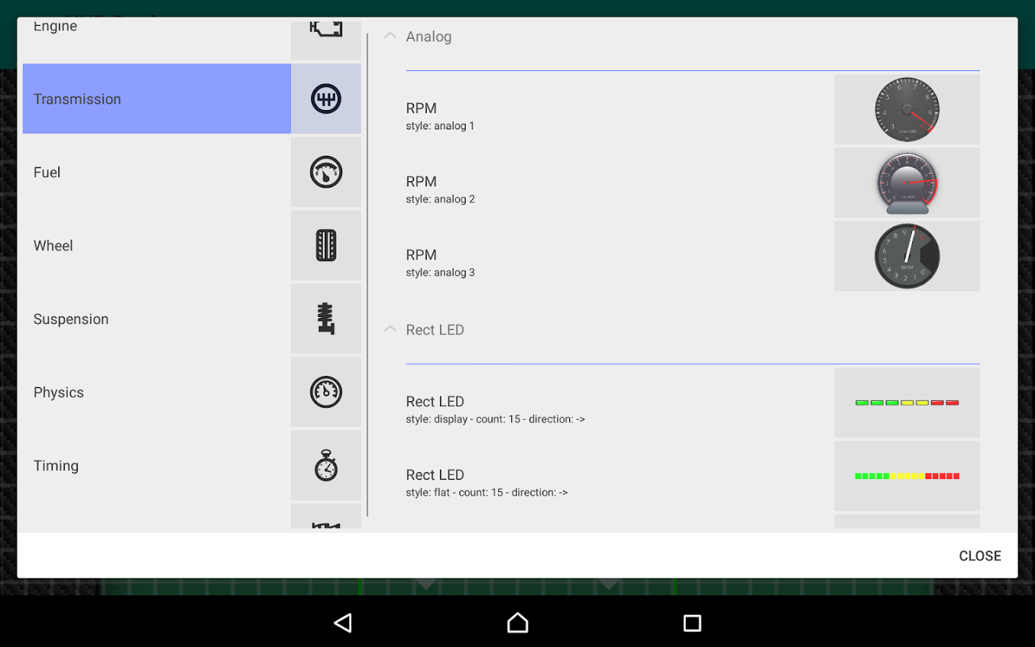This screenshot has width=1035, height=647.
Task: Select 'style: display - count: 15' row
Action: pos(693,403)
